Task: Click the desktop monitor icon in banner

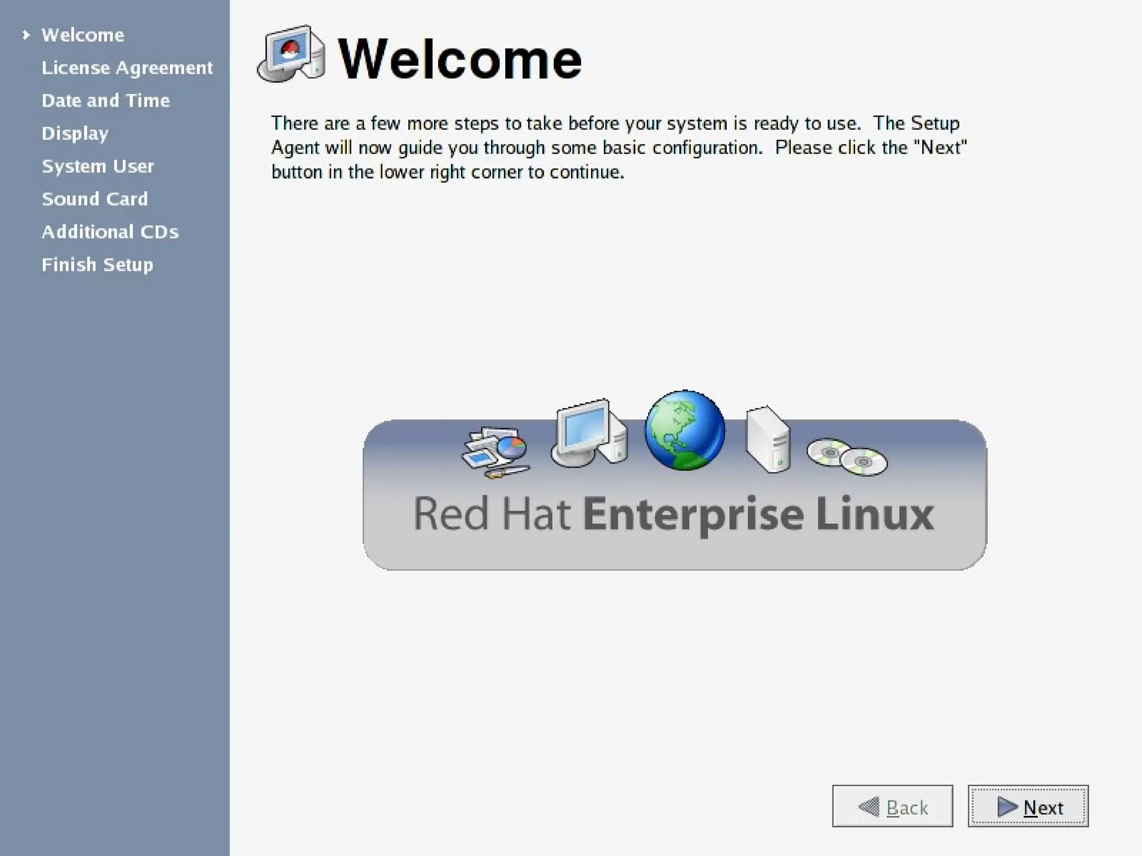Action: tap(589, 435)
